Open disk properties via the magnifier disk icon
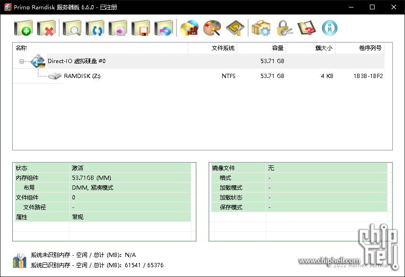 [72, 28]
